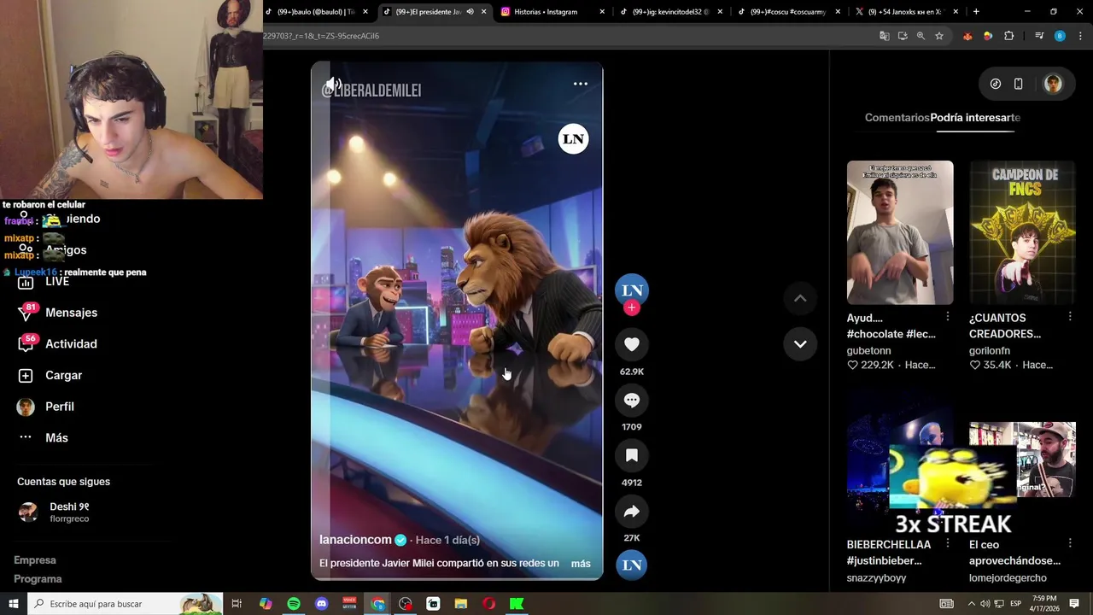Open more options for '¿CUANTOS CREADORES' video
The height and width of the screenshot is (615, 1093).
pos(1070,317)
